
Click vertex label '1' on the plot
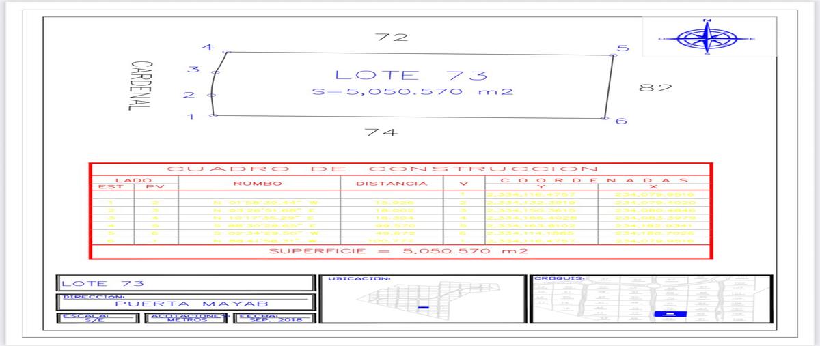point(192,117)
